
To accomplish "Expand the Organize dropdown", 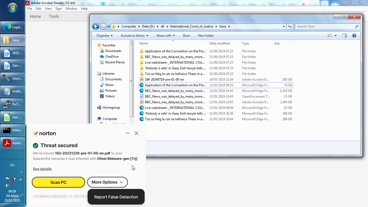I will click(x=105, y=36).
